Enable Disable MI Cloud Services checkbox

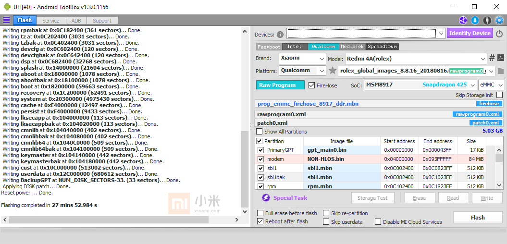pyautogui.click(x=378, y=222)
